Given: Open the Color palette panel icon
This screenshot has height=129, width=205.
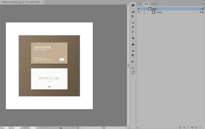Looking at the screenshot, I should click(133, 12).
